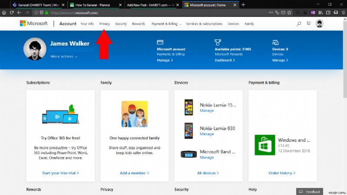The width and height of the screenshot is (347, 195).
Task: Click the Devices icon in banner
Action: [x=275, y=42]
